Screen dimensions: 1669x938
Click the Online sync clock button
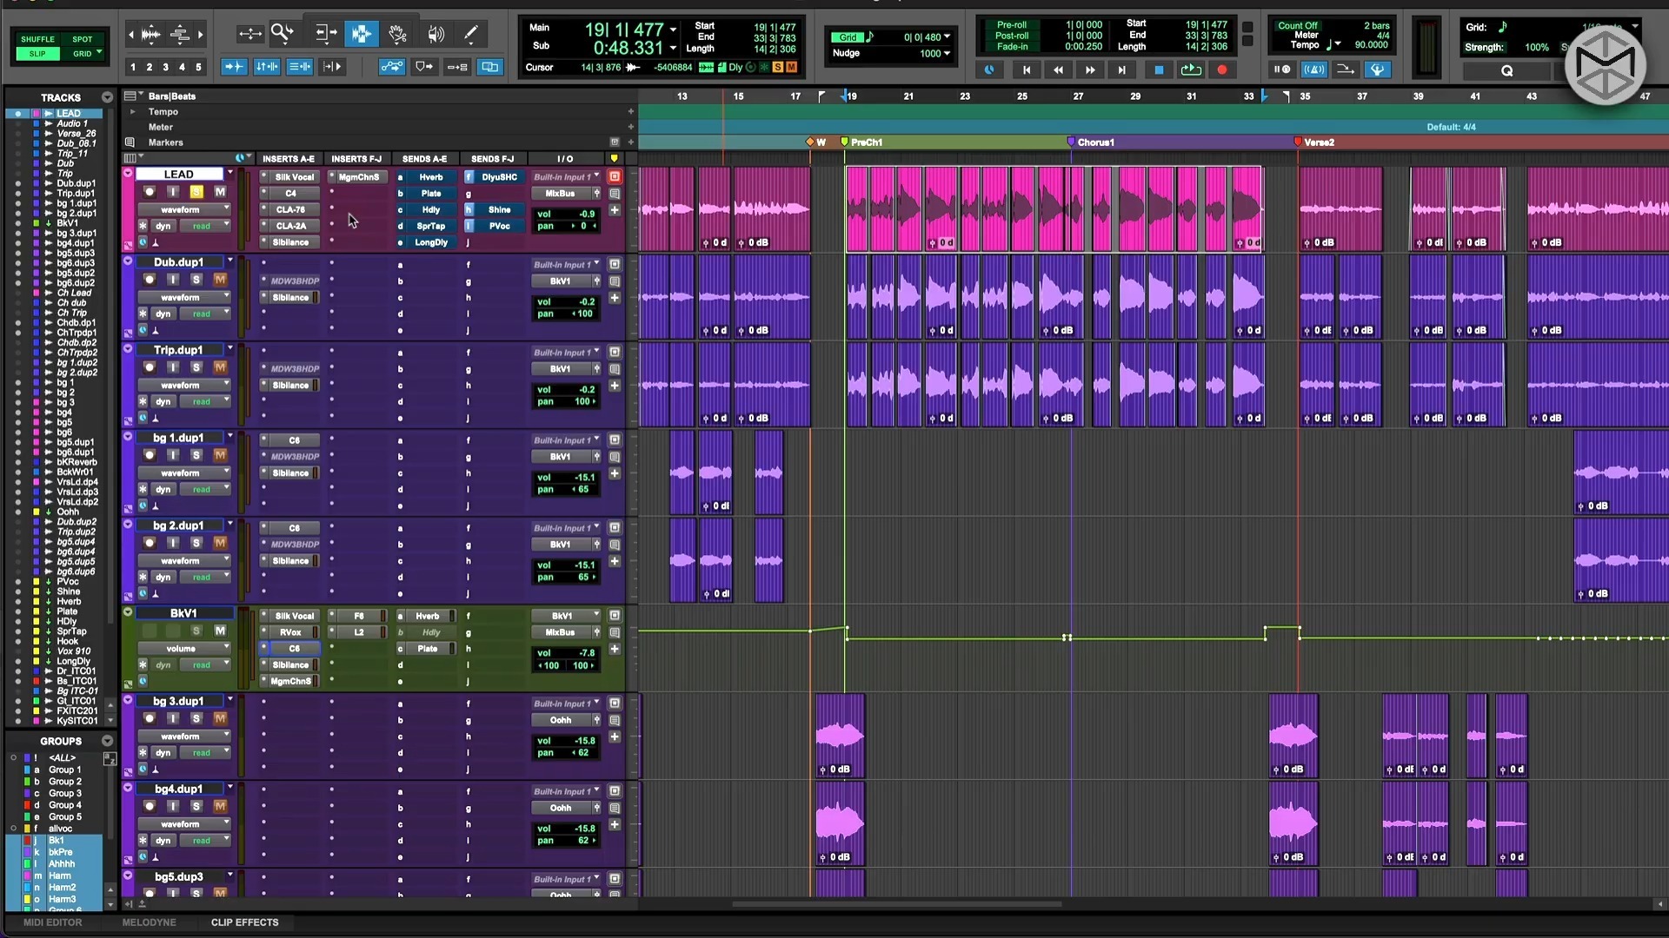pyautogui.click(x=989, y=69)
